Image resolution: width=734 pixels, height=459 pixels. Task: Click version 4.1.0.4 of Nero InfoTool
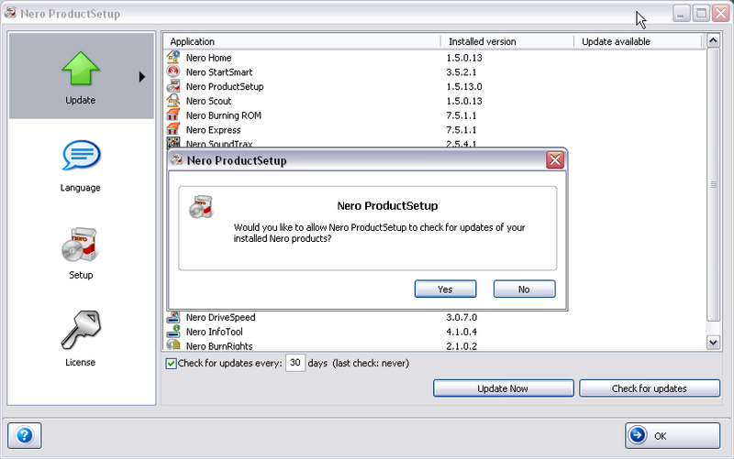click(462, 332)
